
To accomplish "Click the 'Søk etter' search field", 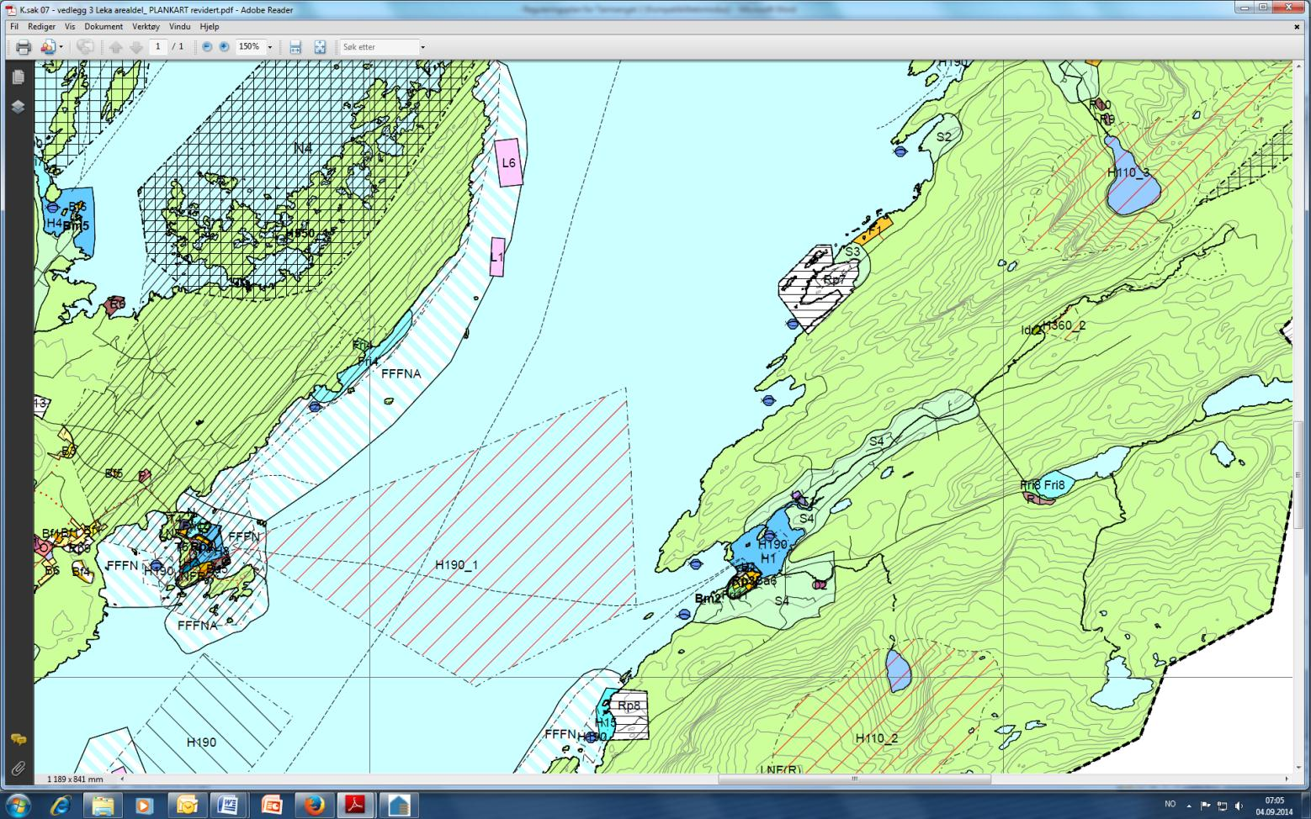I will click(379, 47).
